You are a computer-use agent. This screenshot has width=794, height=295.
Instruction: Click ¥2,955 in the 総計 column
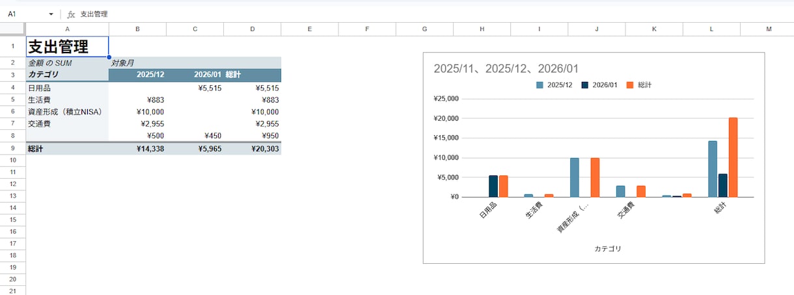pos(253,123)
